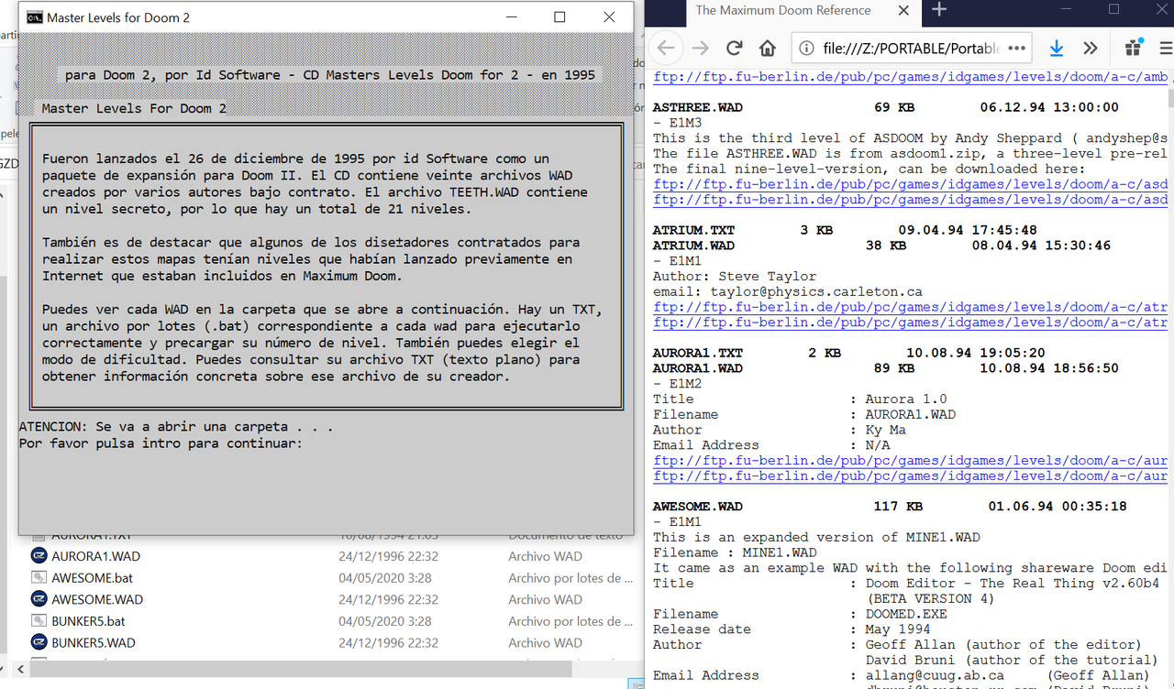This screenshot has height=689, width=1174.
Task: Click the 'Master Levels For Doom 2' console heading
Action: 133,108
